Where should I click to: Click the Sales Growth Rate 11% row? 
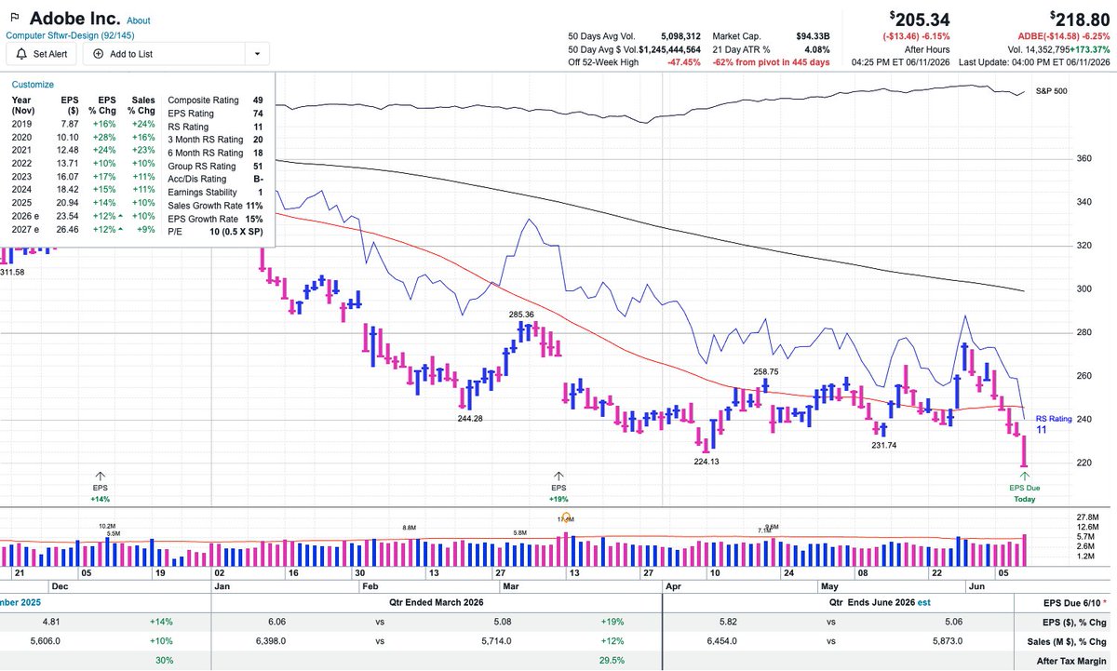215,205
